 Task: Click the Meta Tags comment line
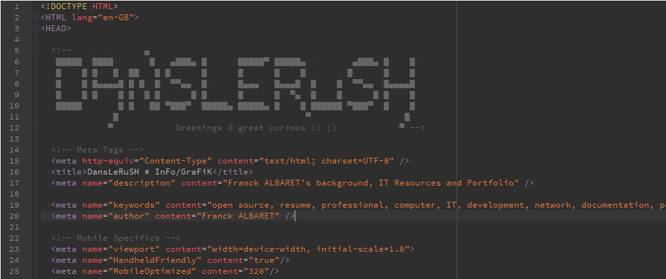click(98, 150)
